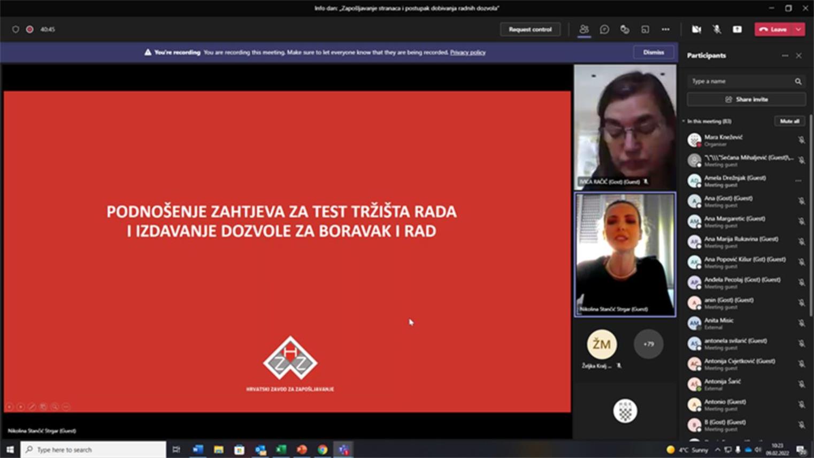This screenshot has height=458, width=814.
Task: Click mic icon for antonela svilarić
Action: 801,343
